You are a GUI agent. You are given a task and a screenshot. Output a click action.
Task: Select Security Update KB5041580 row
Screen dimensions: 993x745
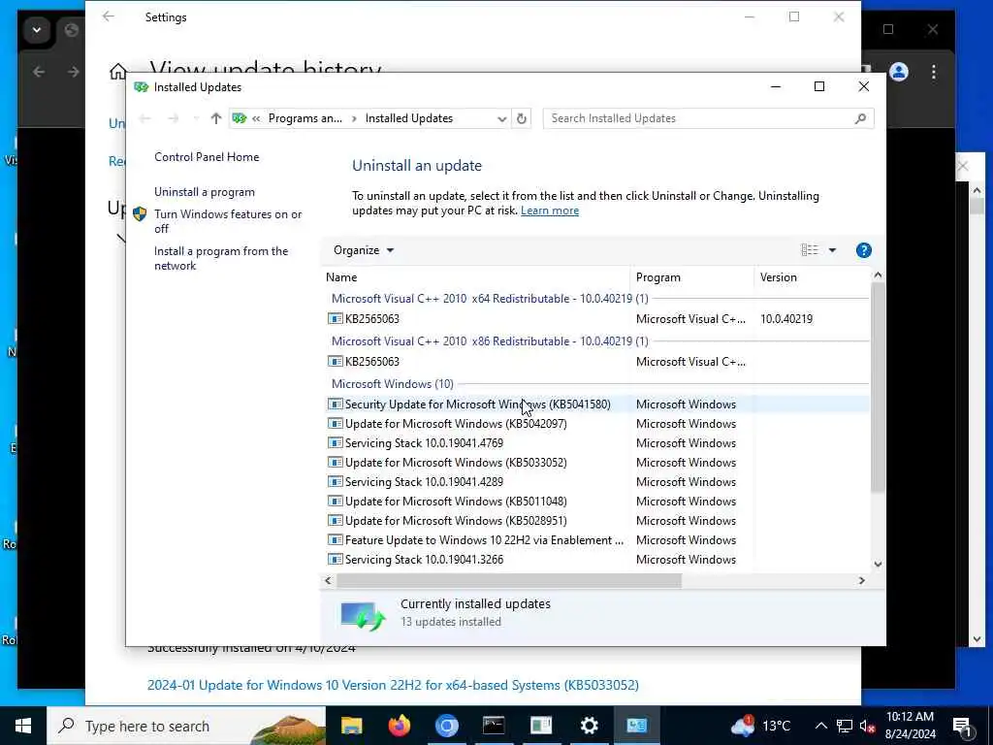[597, 405]
